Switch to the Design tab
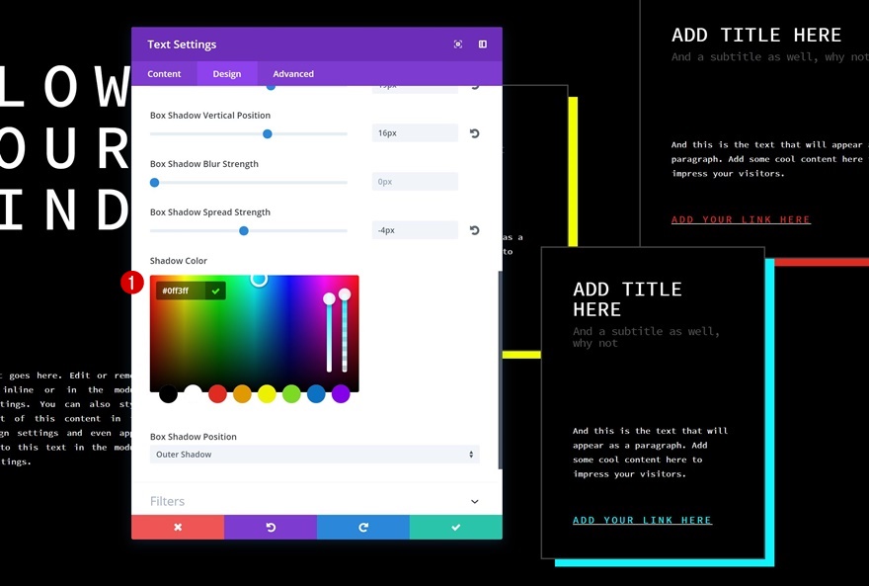The image size is (869, 586). 227,74
